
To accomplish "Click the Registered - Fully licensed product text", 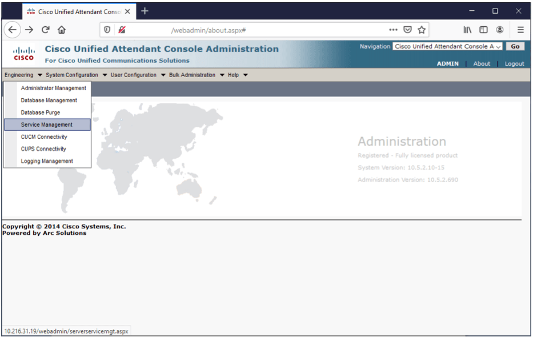I will [407, 155].
